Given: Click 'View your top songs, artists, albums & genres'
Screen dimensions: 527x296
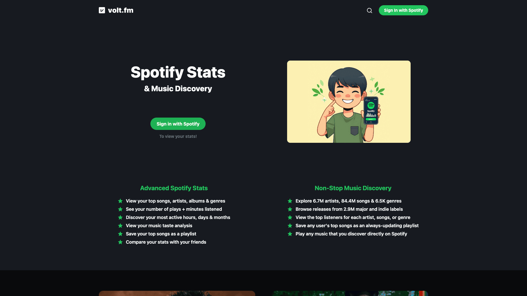Looking at the screenshot, I should click(175, 201).
